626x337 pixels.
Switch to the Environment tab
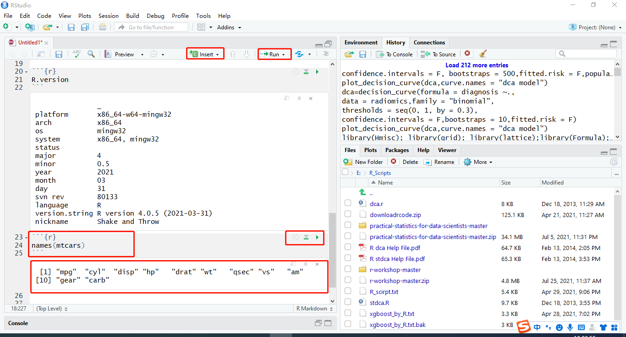361,42
